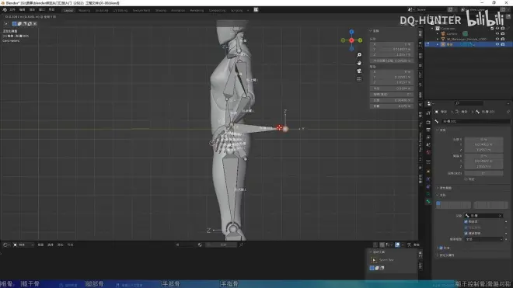The height and width of the screenshot is (288, 513).
Task: Hide the Camera object with eye icon
Action: (497, 33)
